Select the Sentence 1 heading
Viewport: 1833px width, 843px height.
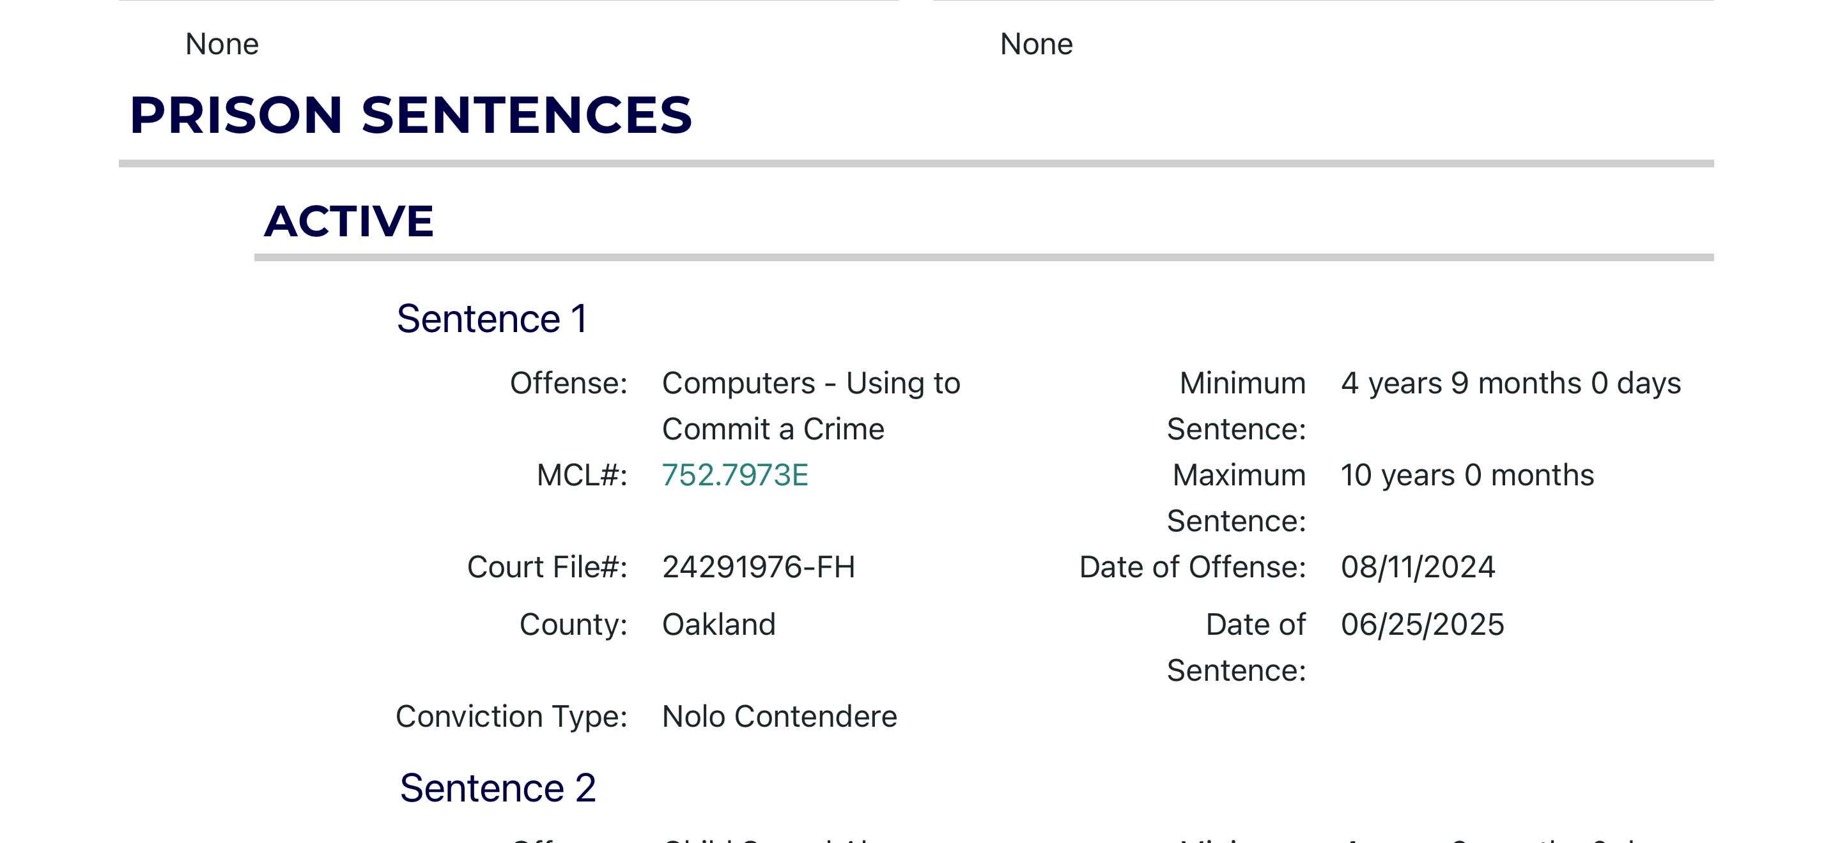(491, 319)
